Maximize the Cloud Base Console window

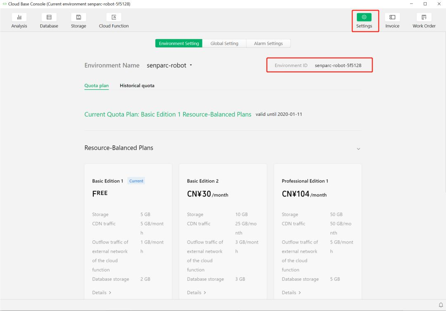coord(425,4)
